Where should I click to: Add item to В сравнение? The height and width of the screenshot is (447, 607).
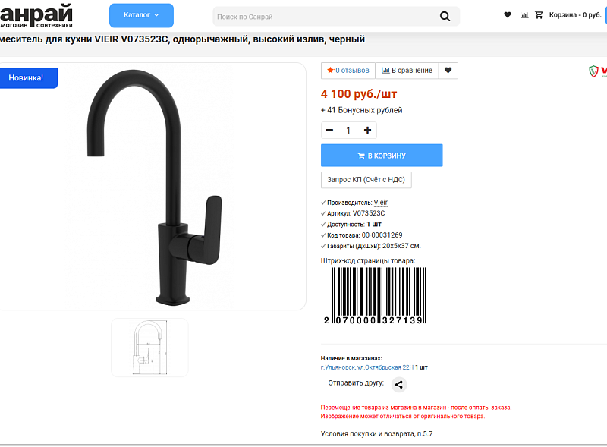point(407,71)
